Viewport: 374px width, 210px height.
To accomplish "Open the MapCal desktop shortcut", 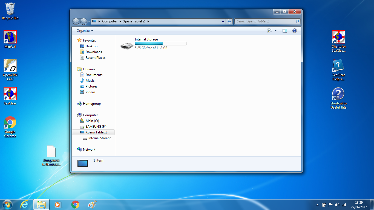I will tap(10, 37).
